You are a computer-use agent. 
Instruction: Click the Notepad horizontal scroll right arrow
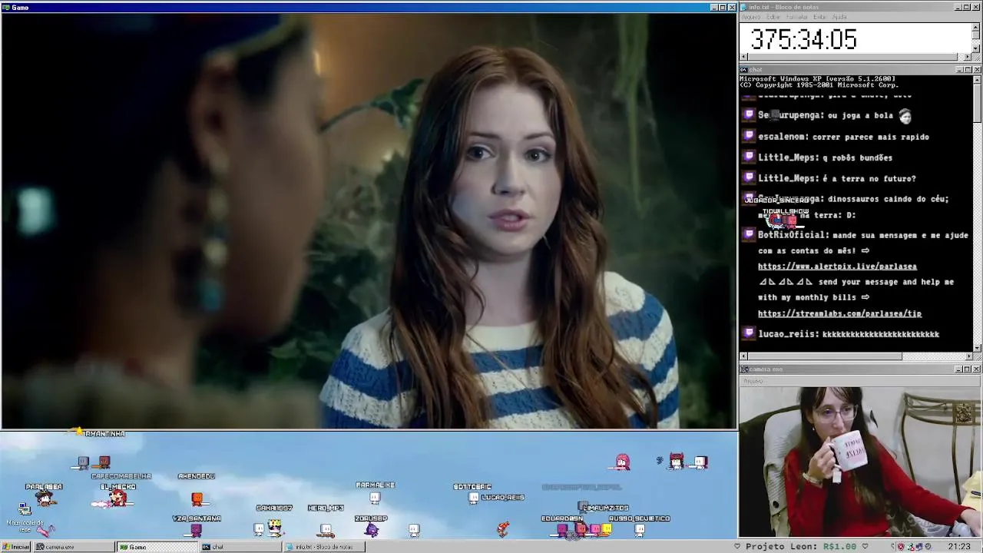point(968,57)
